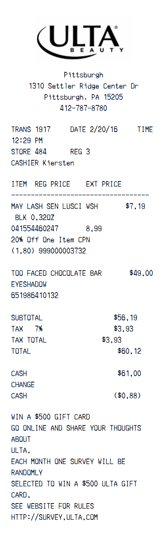Screen dimensions: 167x551
Task: Click the time 12:29 PM
Action: click(27, 141)
